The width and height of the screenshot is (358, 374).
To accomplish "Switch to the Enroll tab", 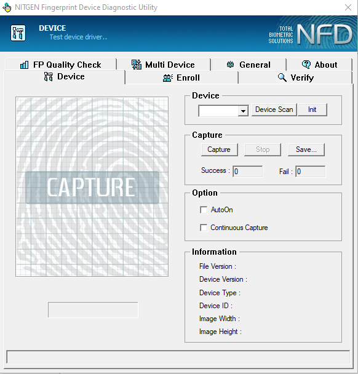I will click(x=181, y=78).
